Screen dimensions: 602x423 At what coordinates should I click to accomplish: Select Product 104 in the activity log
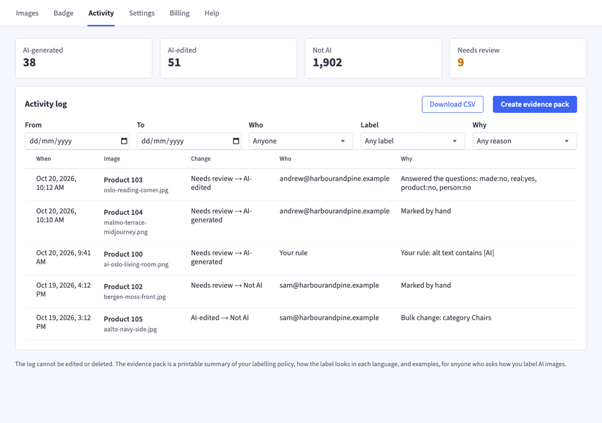124,212
